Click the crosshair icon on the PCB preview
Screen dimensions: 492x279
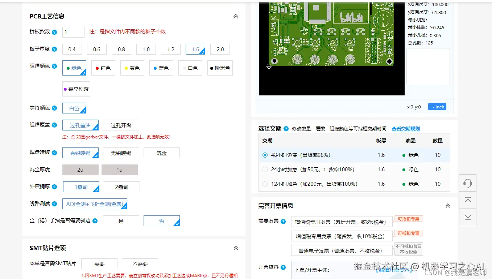pos(269,66)
